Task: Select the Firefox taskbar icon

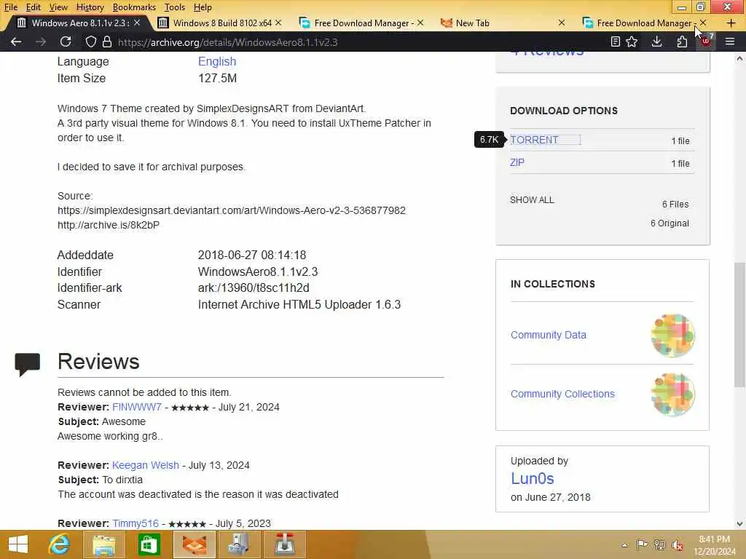Action: (x=194, y=544)
